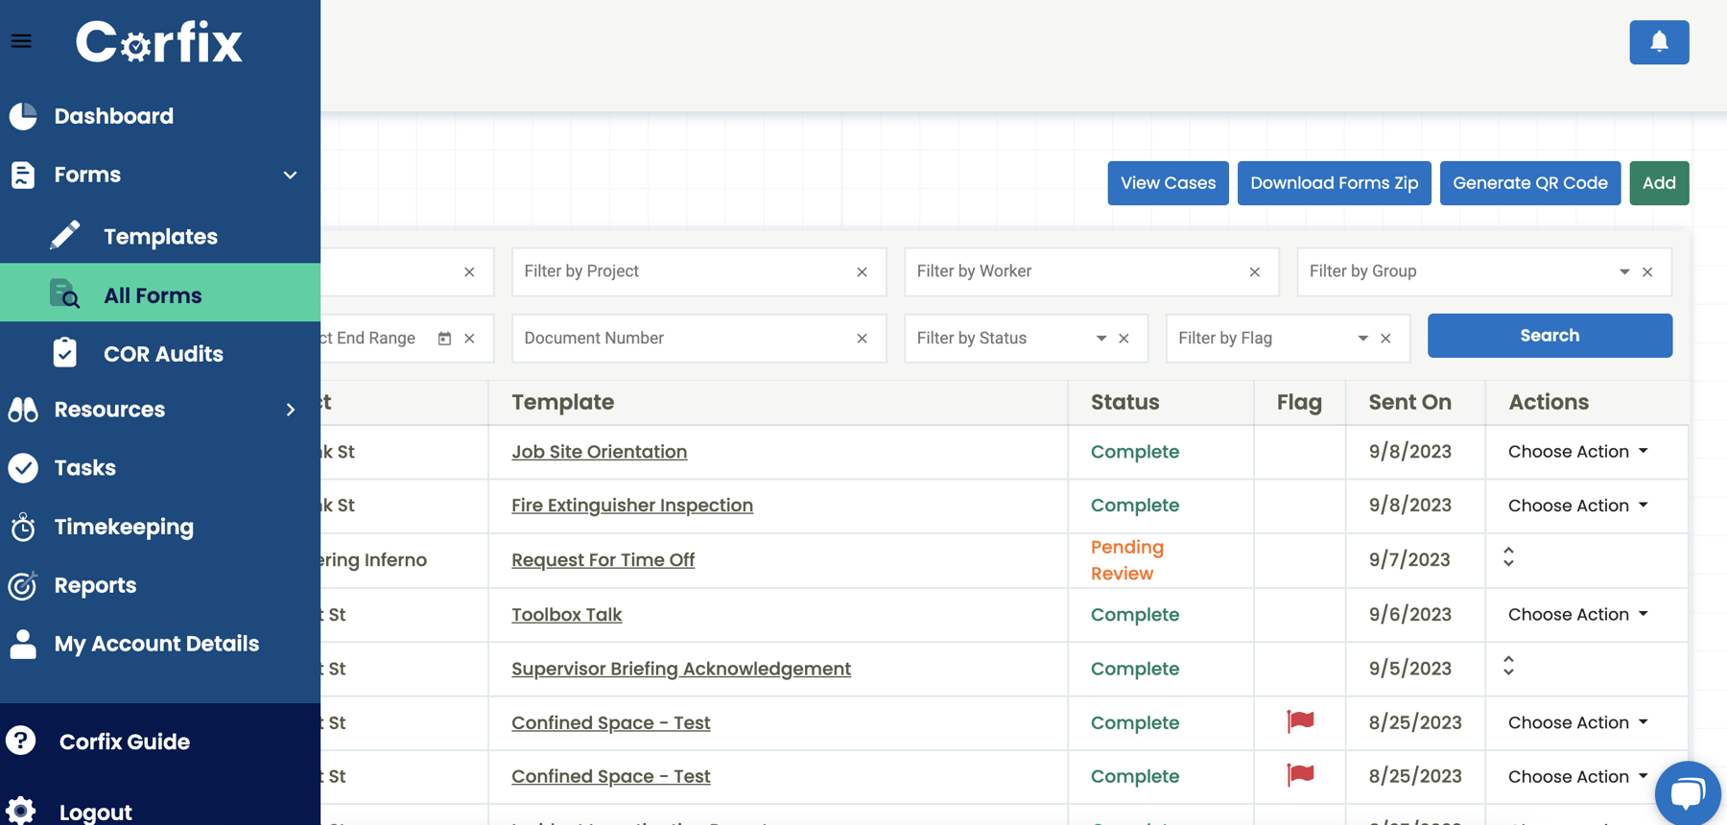Clear the Filter by Worker field

(1254, 271)
